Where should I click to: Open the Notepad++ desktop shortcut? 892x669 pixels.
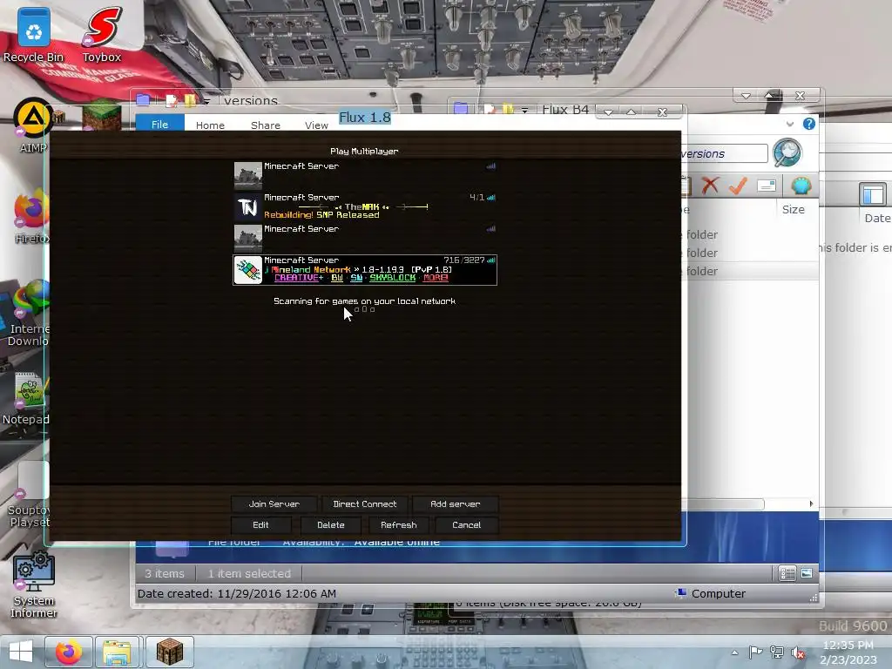pos(26,398)
